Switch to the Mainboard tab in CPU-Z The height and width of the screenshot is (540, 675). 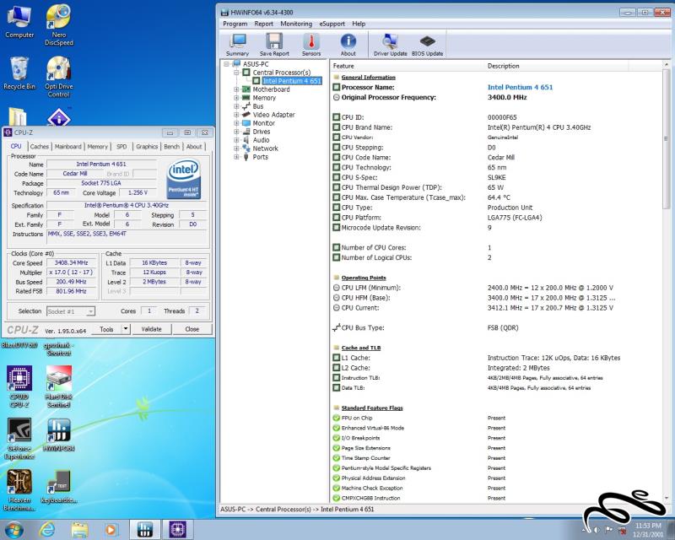pos(67,147)
